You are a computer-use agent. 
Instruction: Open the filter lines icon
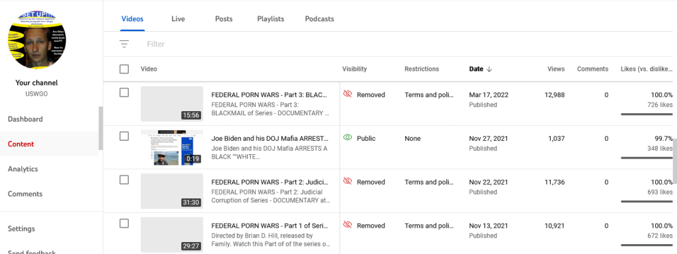pyautogui.click(x=124, y=44)
